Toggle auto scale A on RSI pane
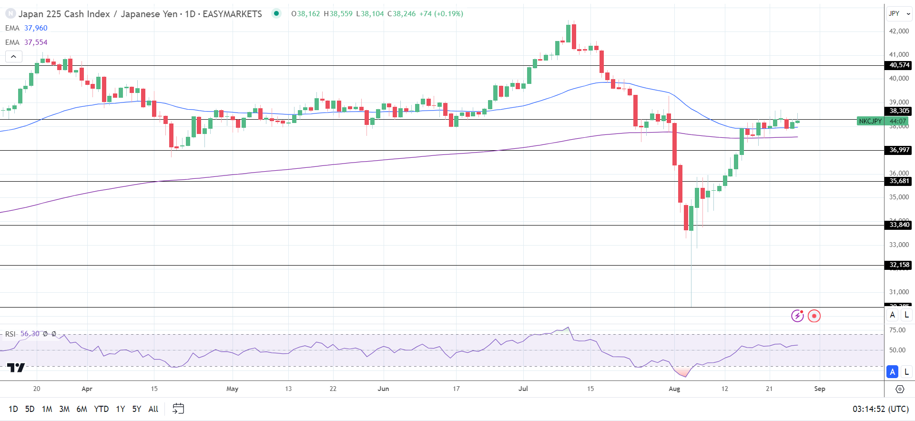915x421 pixels. pyautogui.click(x=893, y=371)
